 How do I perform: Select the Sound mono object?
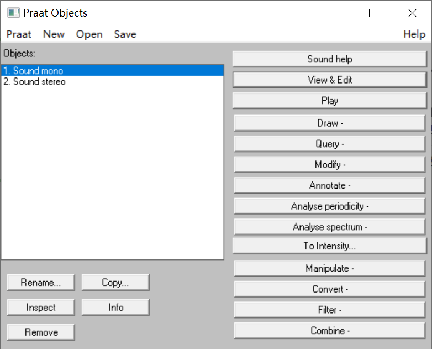(x=33, y=71)
